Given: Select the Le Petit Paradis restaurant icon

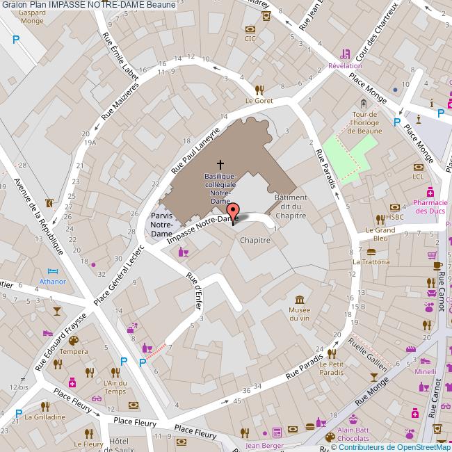Looking at the screenshot, I should [332, 353].
